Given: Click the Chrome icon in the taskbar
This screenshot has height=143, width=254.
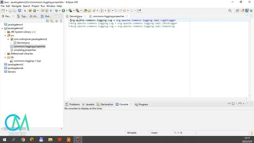Looking at the screenshot, I should (23, 139).
